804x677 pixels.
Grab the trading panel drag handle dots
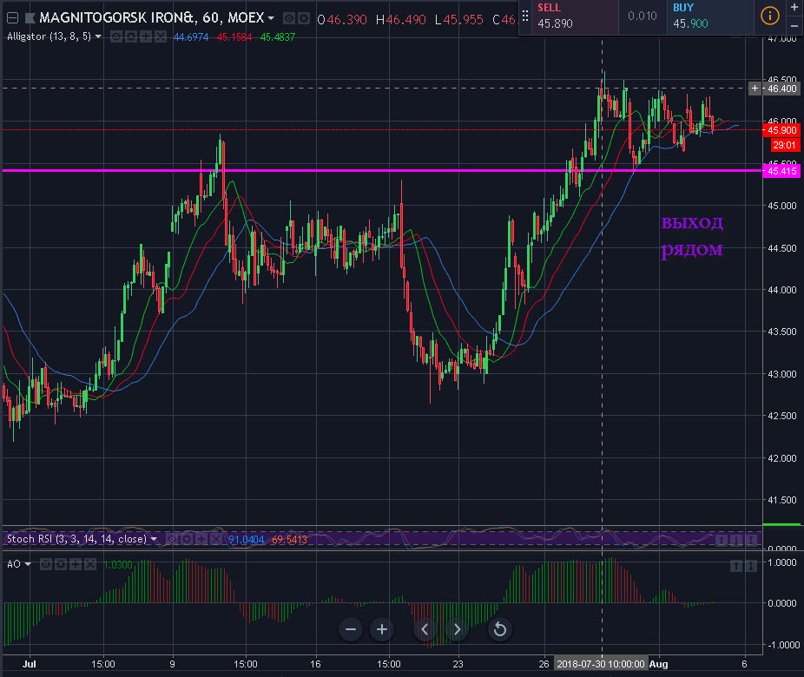pyautogui.click(x=525, y=16)
